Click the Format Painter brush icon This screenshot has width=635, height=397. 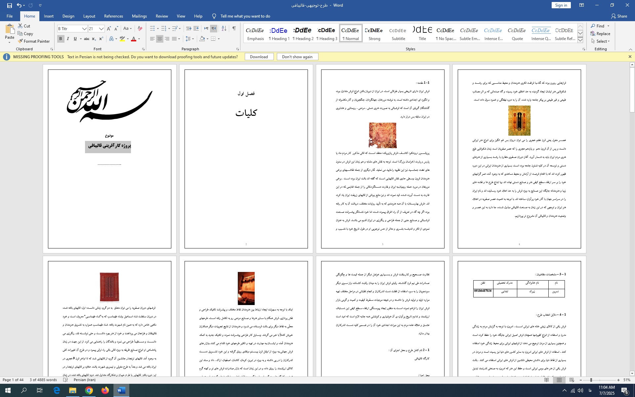(x=21, y=41)
